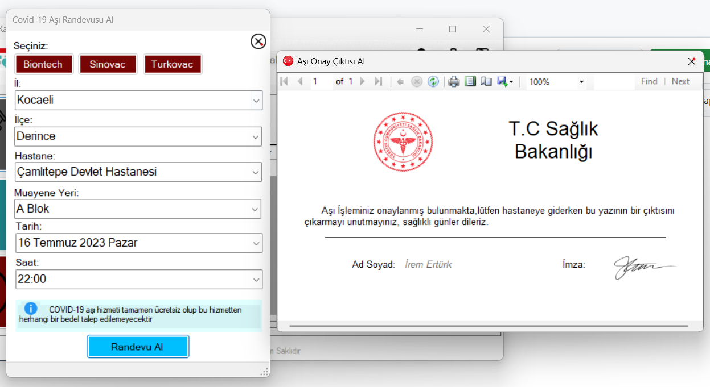710x387 pixels.
Task: Toggle print layout view in report toolbar
Action: click(x=470, y=82)
